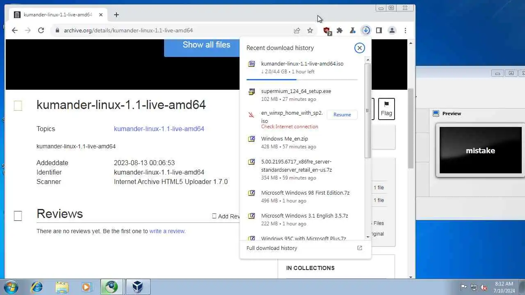Open the browser side panel icon

[379, 30]
